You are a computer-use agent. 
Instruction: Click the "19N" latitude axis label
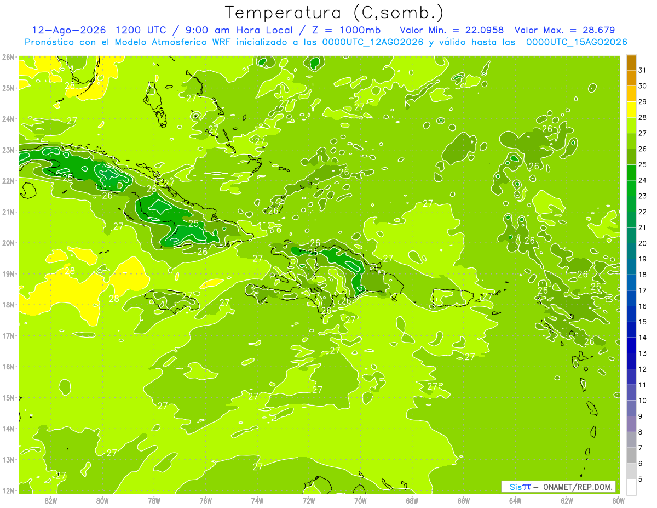pos(8,274)
